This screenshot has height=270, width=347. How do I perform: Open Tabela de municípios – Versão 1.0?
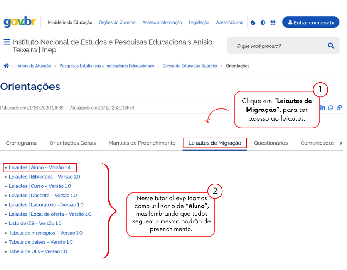[45, 233]
